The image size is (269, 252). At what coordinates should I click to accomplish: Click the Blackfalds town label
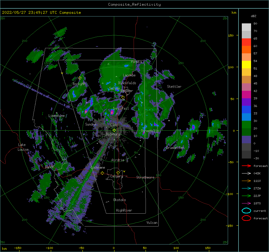coord(127,83)
